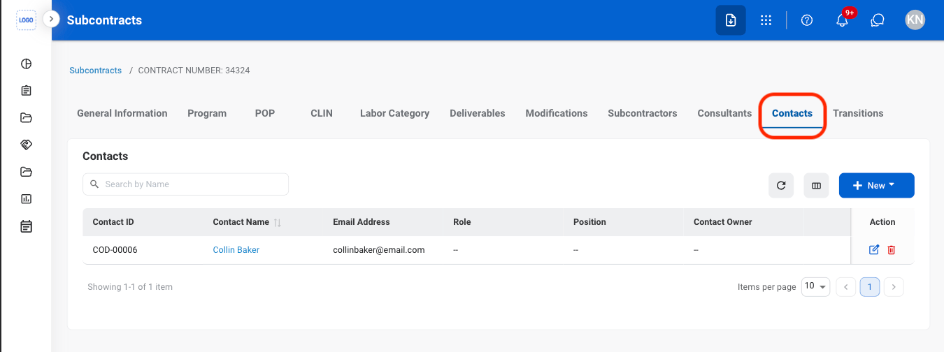
Task: Expand the sidebar with arrow toggle
Action: (51, 20)
